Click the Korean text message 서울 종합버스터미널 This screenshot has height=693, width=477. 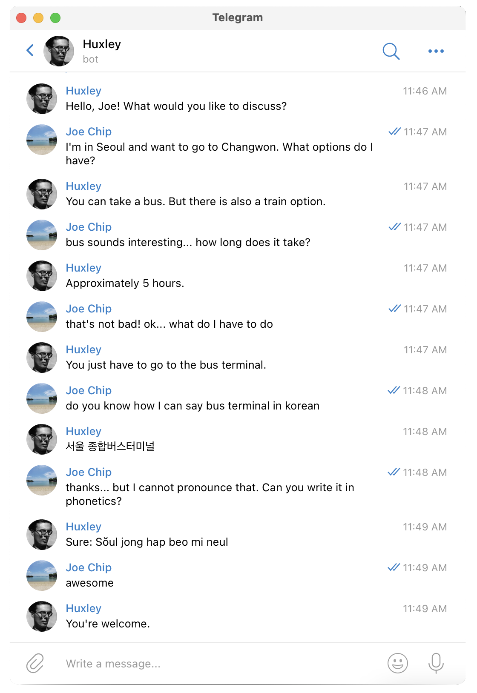pos(110,446)
